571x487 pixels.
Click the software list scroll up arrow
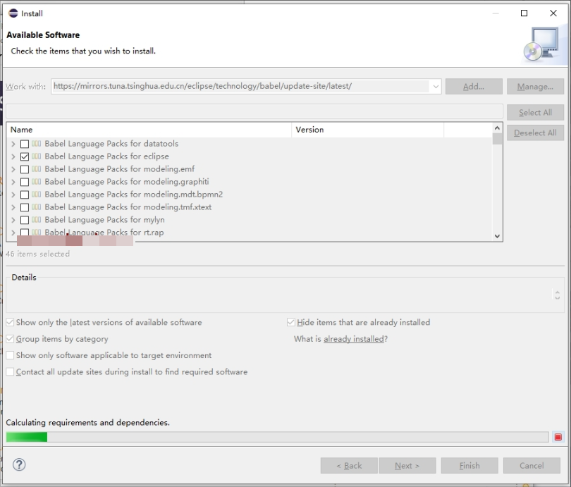497,128
